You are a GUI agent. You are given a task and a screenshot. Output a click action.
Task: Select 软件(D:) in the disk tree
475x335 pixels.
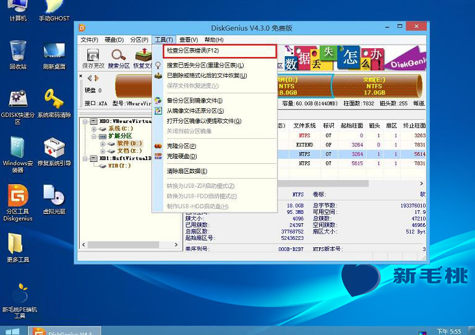click(x=129, y=143)
